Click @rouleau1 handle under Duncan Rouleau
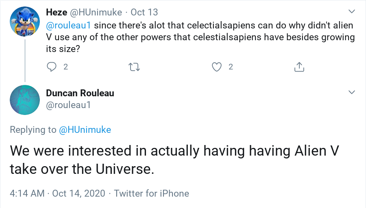Screen dimensions: 366x208 tap(68, 105)
